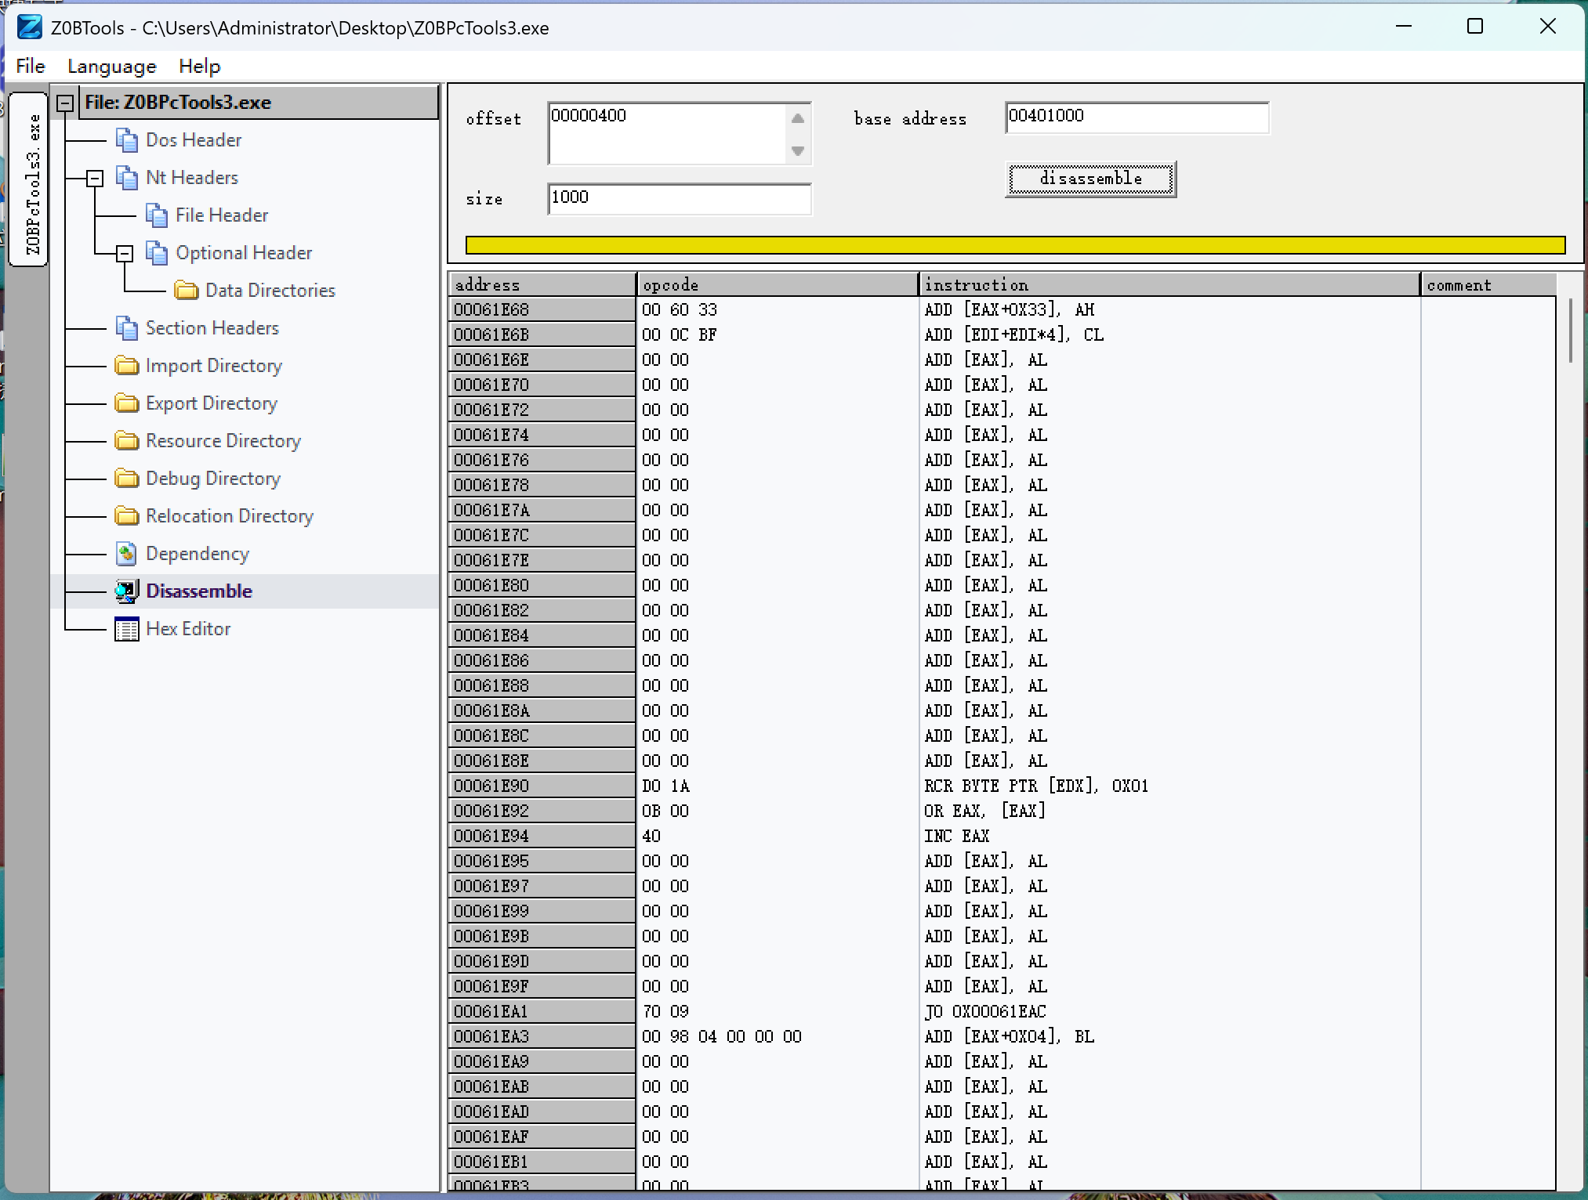Click the Relocation Directory folder icon
Image resolution: width=1588 pixels, height=1200 pixels.
pyautogui.click(x=127, y=516)
